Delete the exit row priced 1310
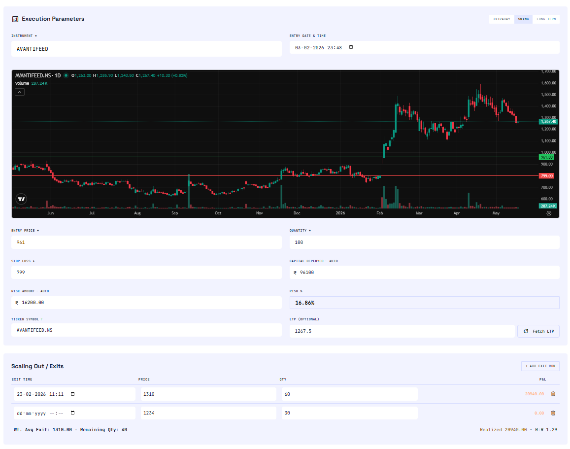 (x=553, y=394)
